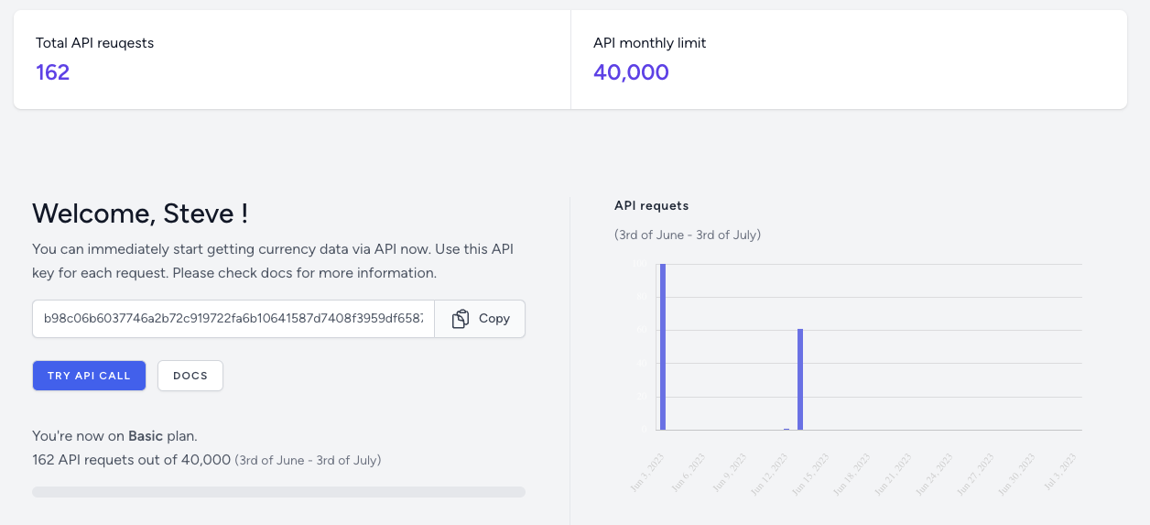Click the API usage progress bar

(278, 492)
